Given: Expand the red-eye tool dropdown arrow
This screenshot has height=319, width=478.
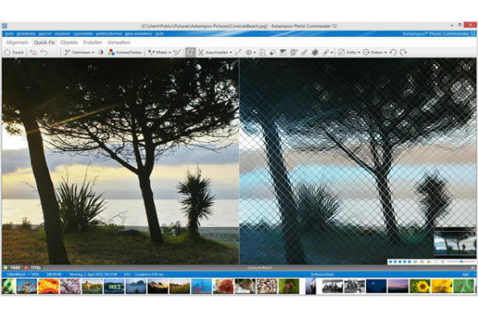Looking at the screenshot, I should pos(255,53).
